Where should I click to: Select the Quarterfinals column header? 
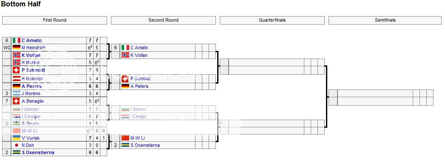pyautogui.click(x=272, y=20)
